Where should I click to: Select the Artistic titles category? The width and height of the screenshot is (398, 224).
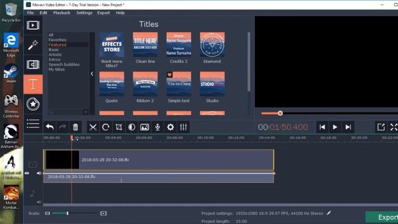click(55, 55)
